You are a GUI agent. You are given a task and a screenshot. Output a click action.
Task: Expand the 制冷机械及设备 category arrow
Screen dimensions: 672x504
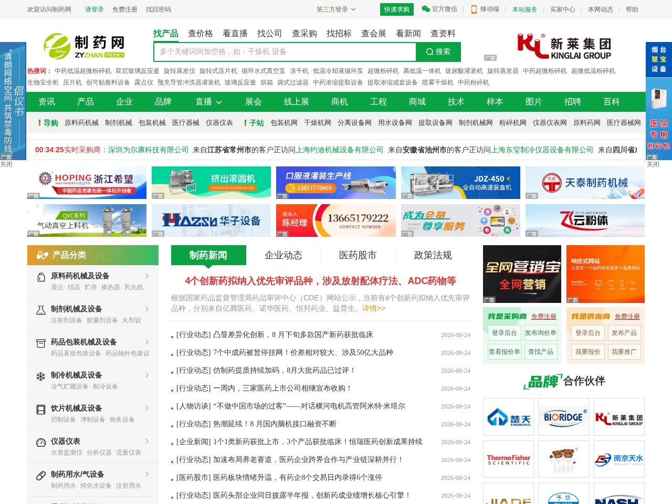[147, 375]
